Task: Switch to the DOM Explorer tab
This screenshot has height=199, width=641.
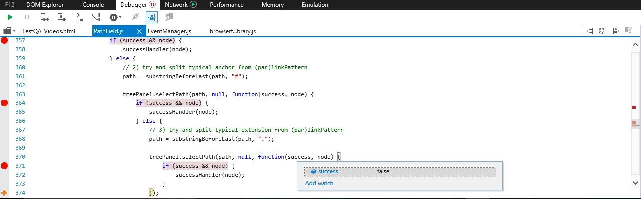Action: tap(45, 5)
